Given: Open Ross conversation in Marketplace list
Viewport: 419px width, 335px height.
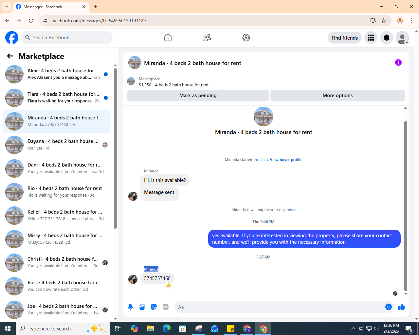Looking at the screenshot, I should pyautogui.click(x=56, y=286).
